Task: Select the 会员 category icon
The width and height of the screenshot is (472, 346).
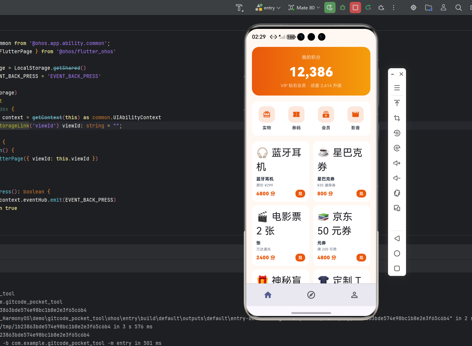Action: click(x=326, y=114)
